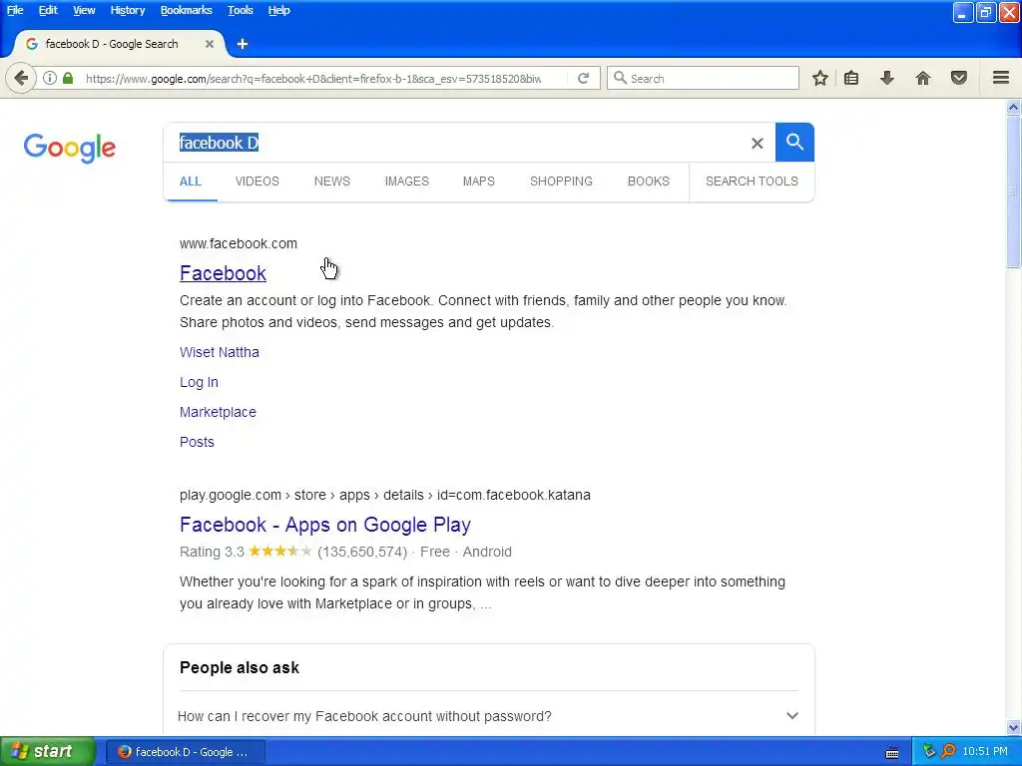The width and height of the screenshot is (1022, 766).
Task: Click magnifier icon in Firefox search box
Action: (x=620, y=78)
